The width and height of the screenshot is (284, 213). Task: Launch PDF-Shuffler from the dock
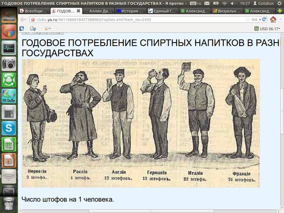[x=9, y=96]
